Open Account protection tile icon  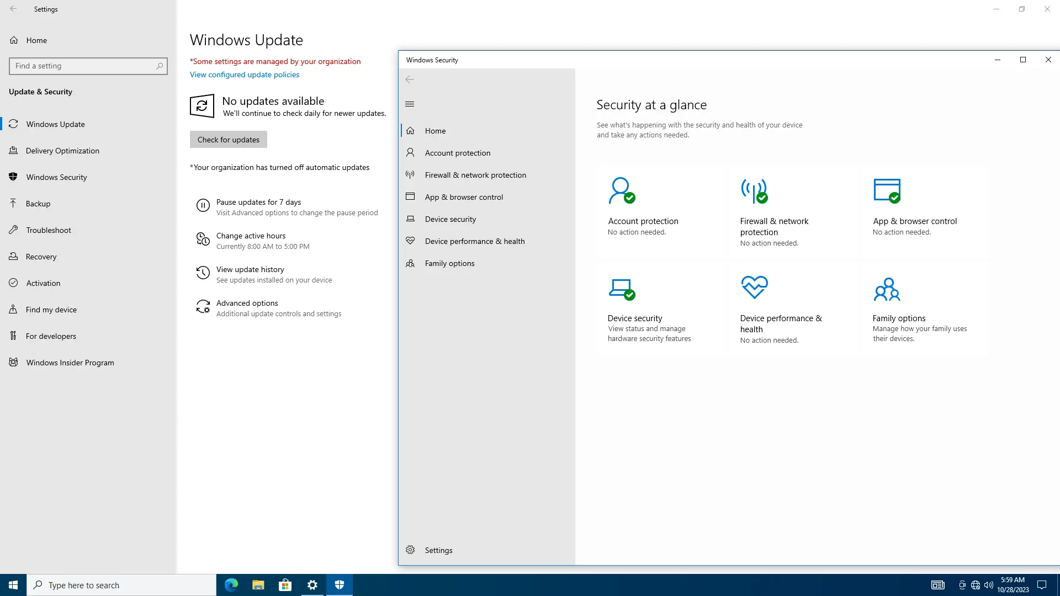[x=621, y=191]
